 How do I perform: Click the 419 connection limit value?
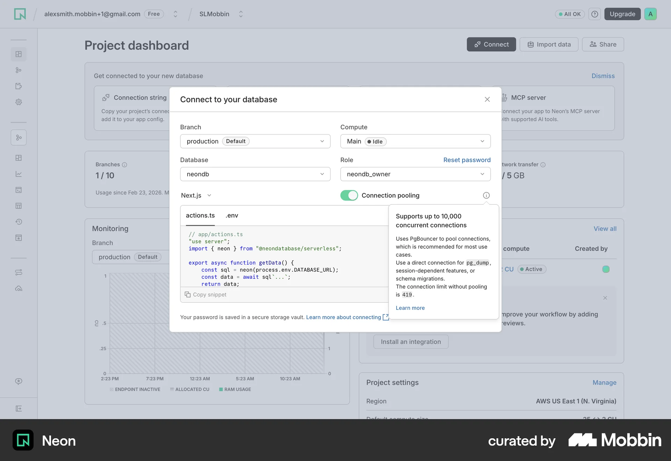[407, 295]
